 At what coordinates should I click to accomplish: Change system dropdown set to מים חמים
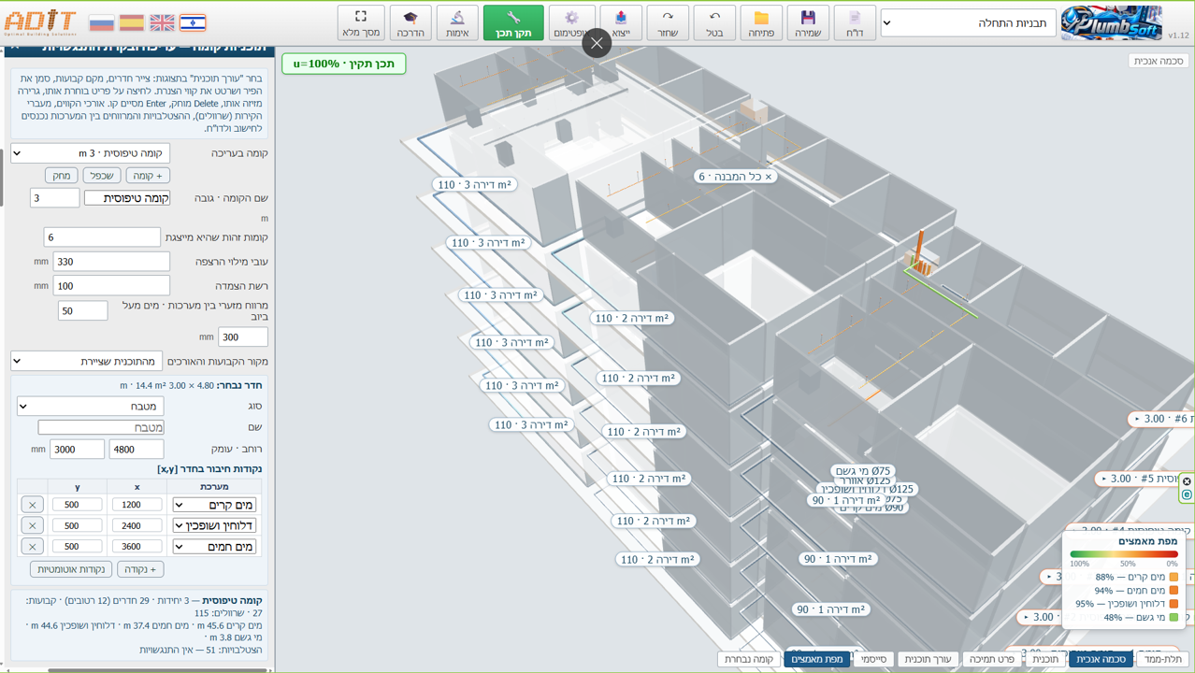coord(214,546)
